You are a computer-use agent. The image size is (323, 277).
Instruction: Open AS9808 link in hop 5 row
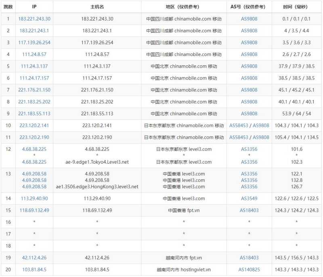pyautogui.click(x=249, y=66)
